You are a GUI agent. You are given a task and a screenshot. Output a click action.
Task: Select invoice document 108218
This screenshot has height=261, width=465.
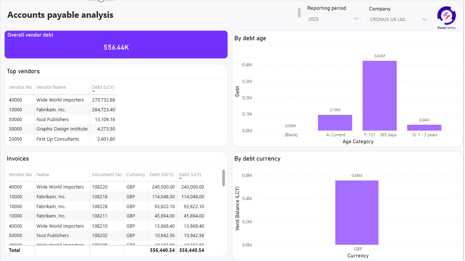coord(100,196)
